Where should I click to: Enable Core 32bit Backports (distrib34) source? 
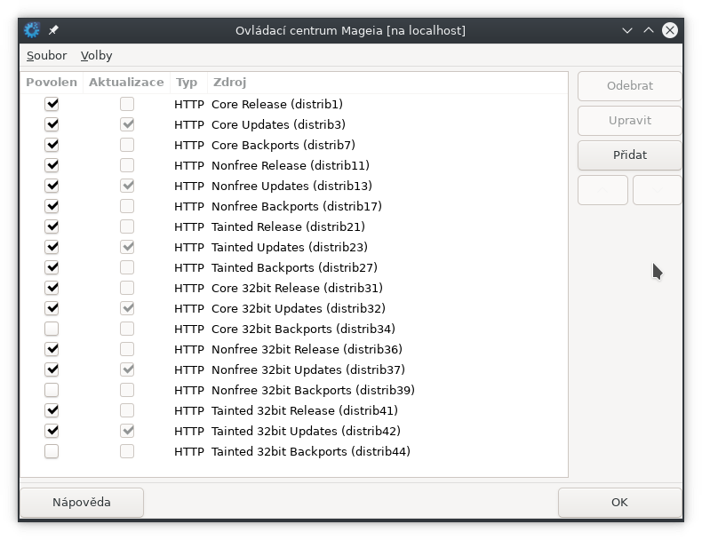click(x=52, y=329)
